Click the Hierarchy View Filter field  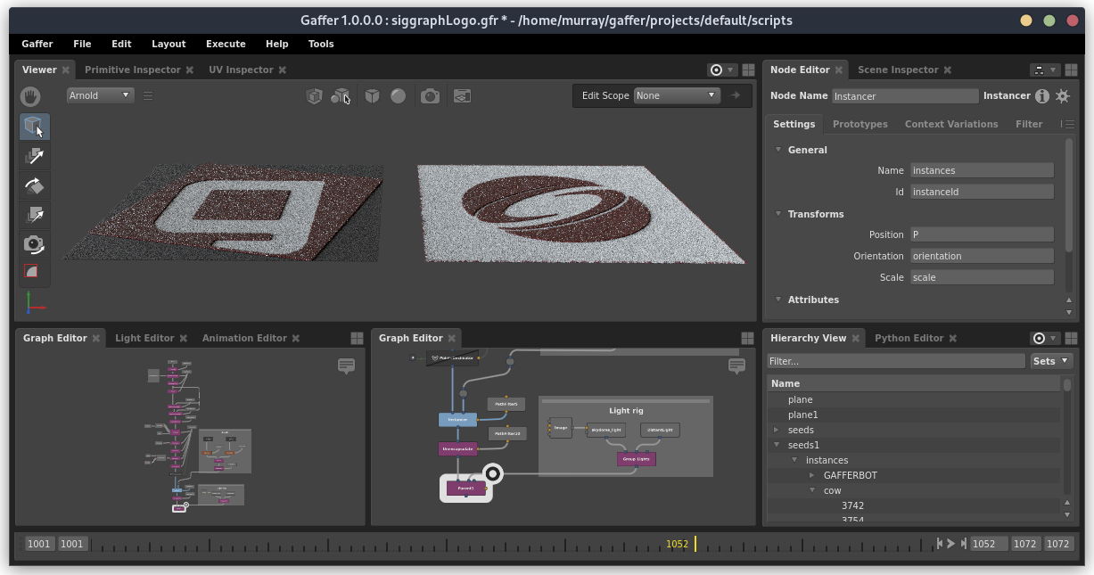pos(896,361)
